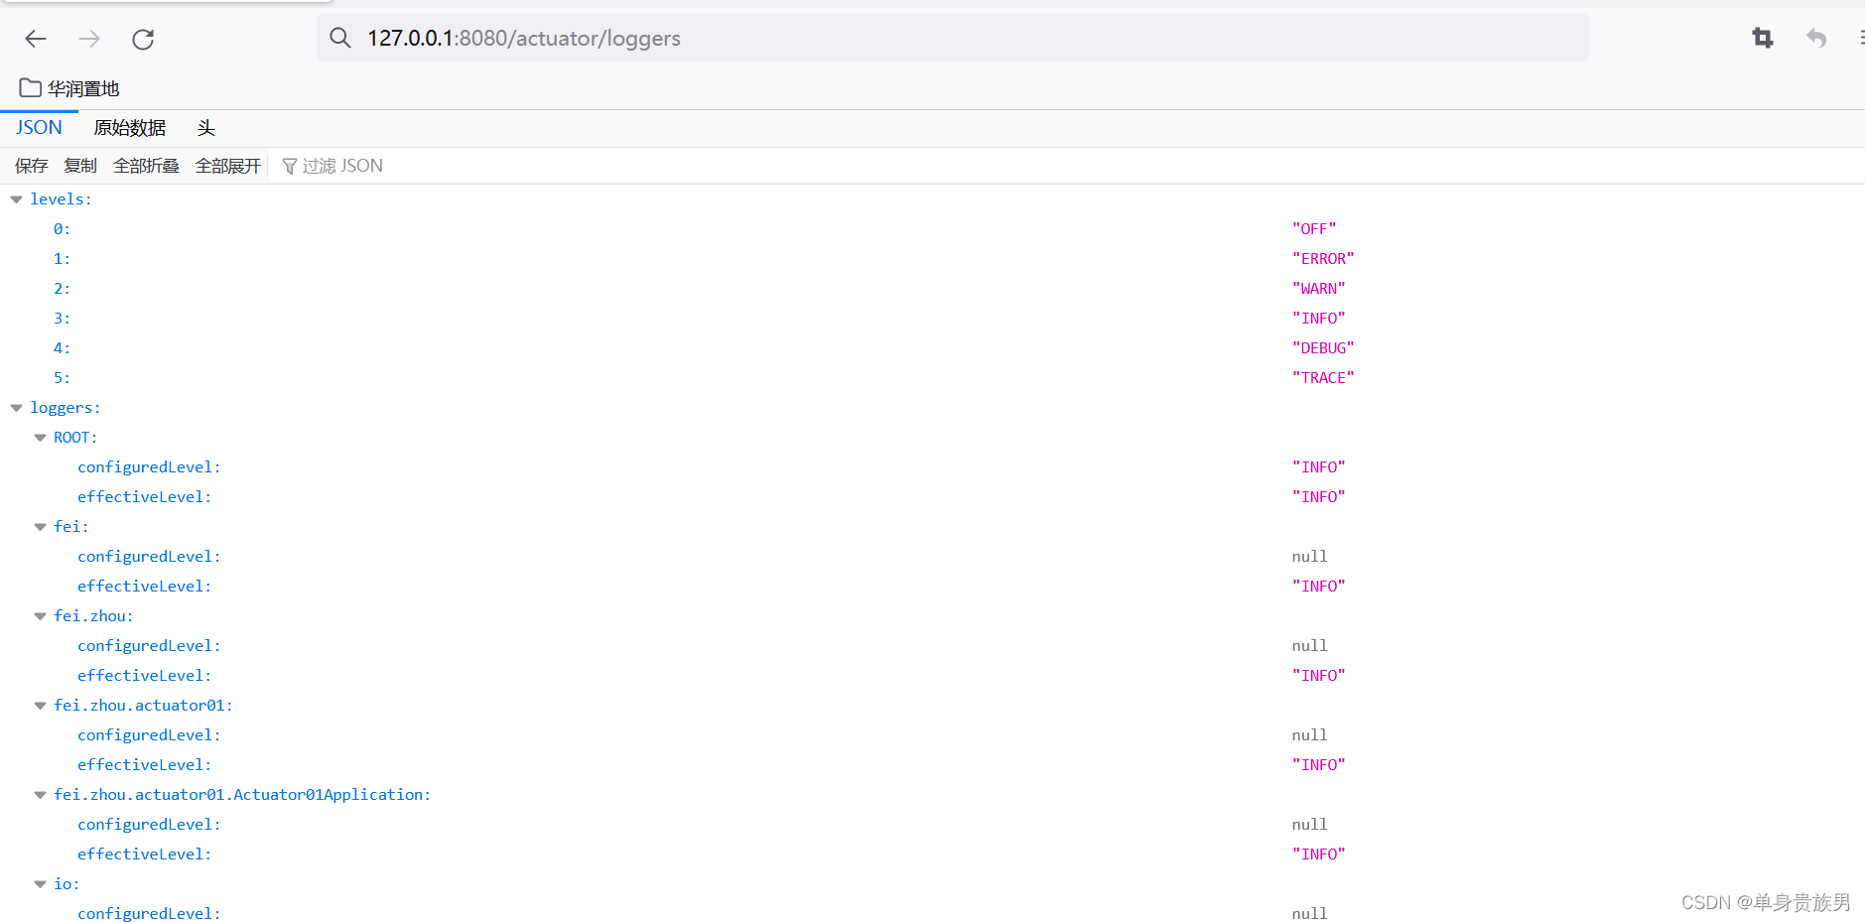Collapse the fei.zhou logger node
This screenshot has width=1865, height=922.
pos(40,616)
